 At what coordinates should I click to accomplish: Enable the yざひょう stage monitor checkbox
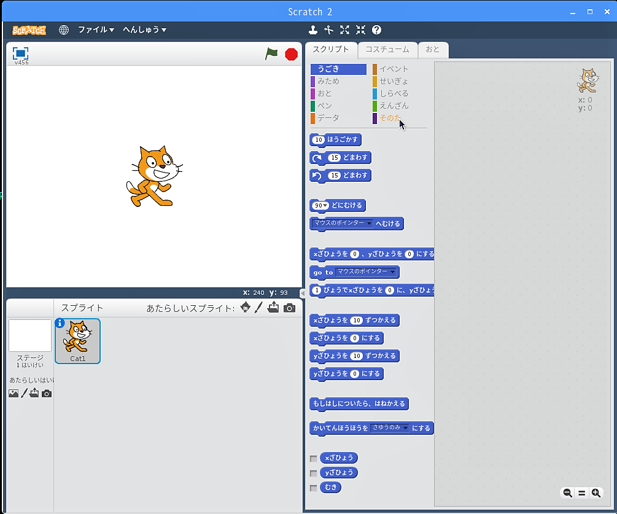(x=313, y=473)
